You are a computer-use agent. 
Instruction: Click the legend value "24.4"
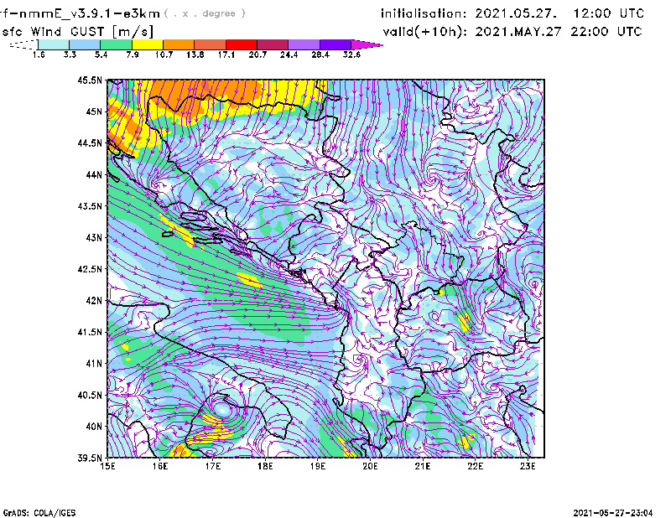(289, 54)
